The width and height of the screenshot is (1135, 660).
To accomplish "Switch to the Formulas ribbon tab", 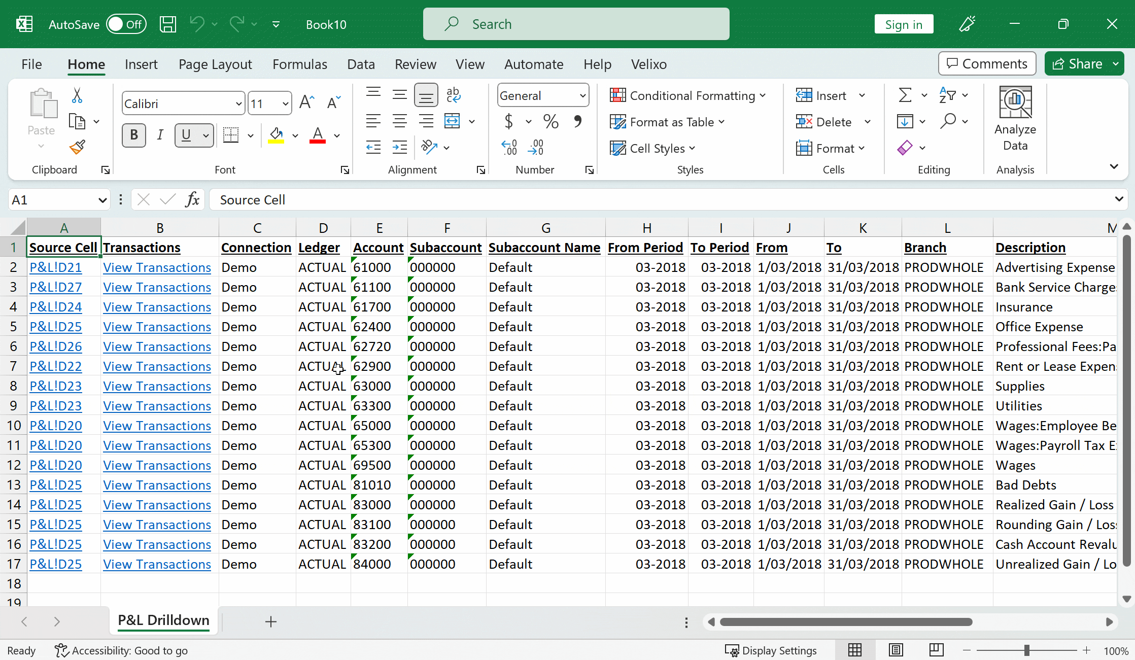I will click(300, 64).
